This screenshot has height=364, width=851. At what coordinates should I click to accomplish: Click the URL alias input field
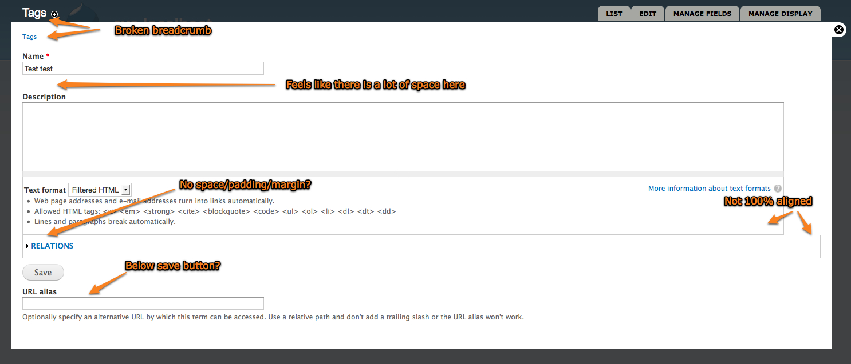pos(143,303)
